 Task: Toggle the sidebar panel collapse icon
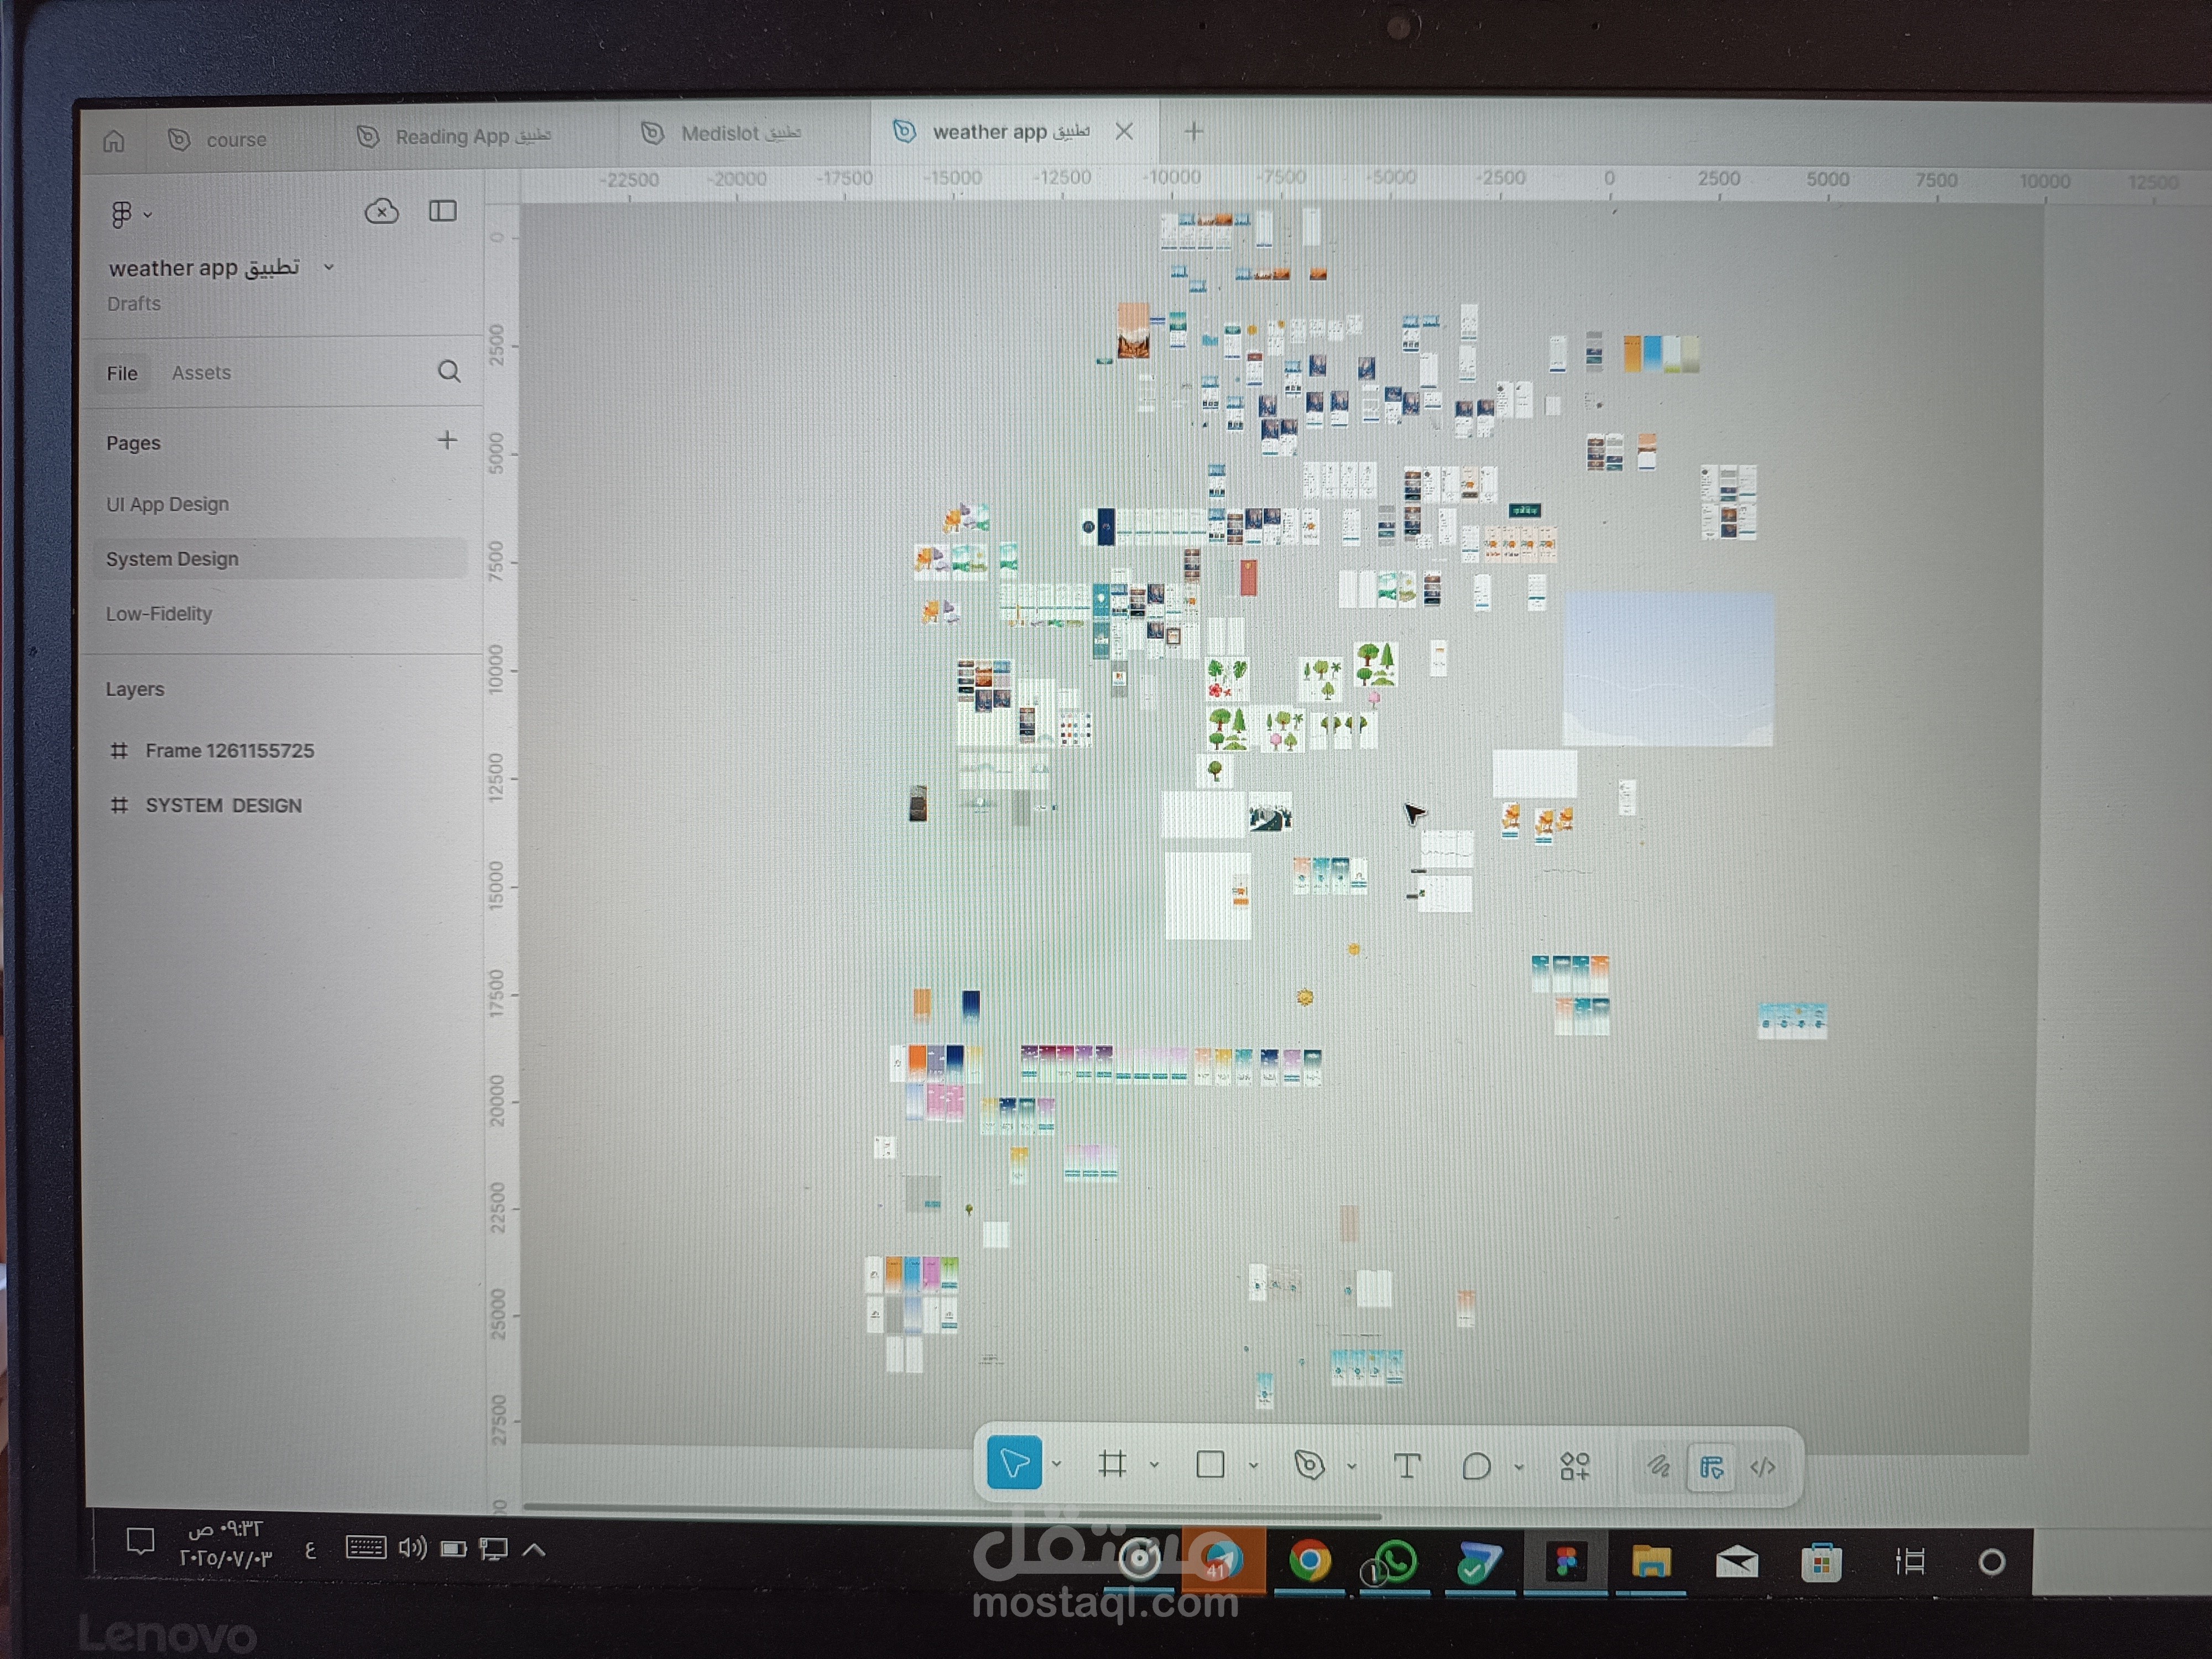(x=442, y=211)
